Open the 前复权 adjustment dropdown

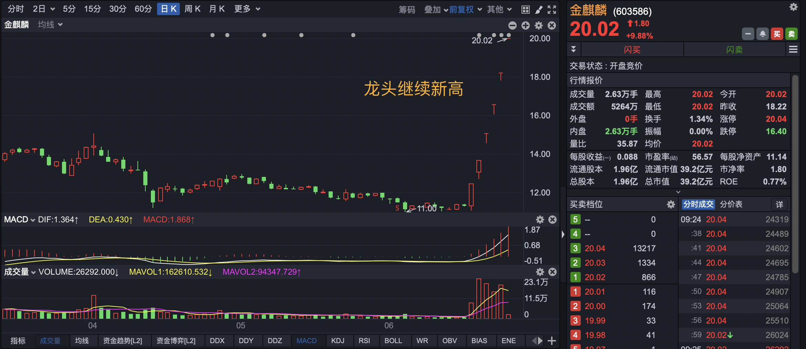465,10
